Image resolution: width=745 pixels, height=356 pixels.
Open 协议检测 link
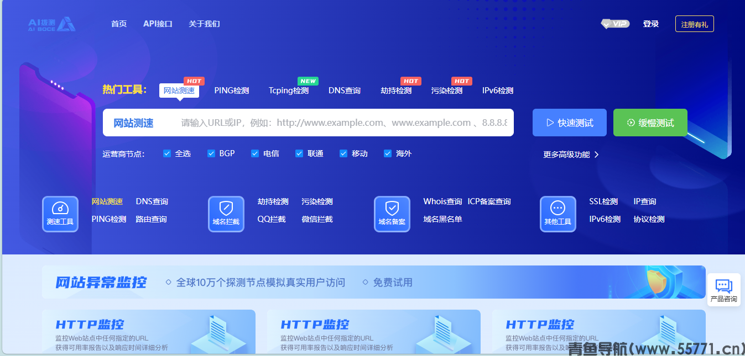[x=649, y=219]
